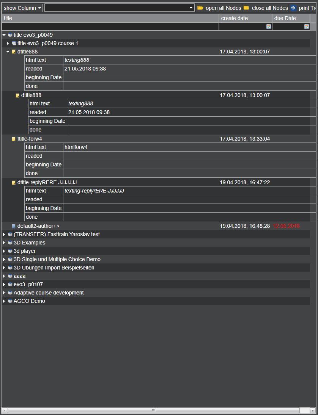This screenshot has width=318, height=415.
Task: Click the open all Nodes folder icon
Action: click(x=200, y=8)
